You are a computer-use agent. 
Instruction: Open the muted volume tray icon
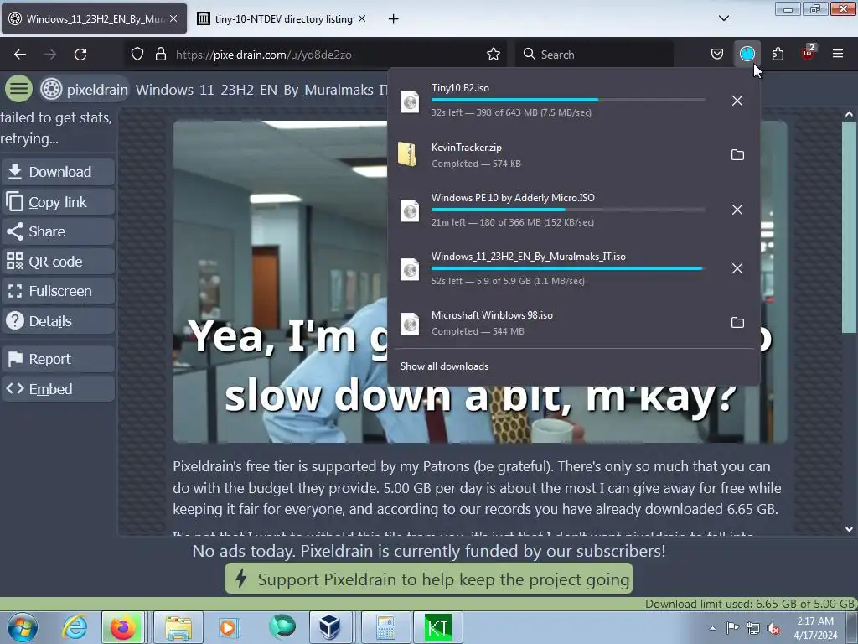tap(773, 628)
